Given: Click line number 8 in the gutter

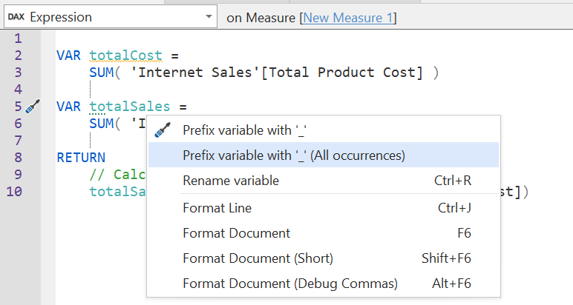Looking at the screenshot, I should (18, 158).
